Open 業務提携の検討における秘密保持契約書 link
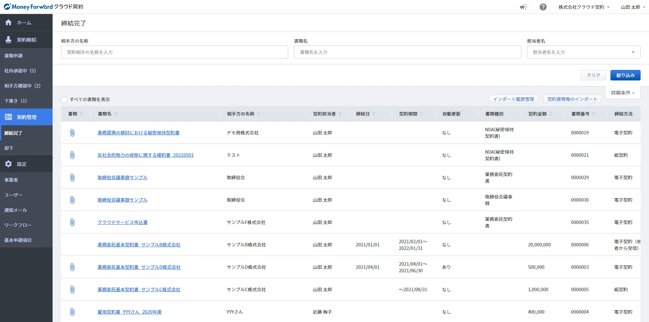649x322 pixels. (x=138, y=133)
